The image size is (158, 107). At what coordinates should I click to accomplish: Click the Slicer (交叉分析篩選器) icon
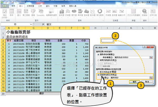pos(134,12)
